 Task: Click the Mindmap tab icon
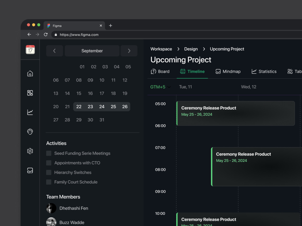218,71
